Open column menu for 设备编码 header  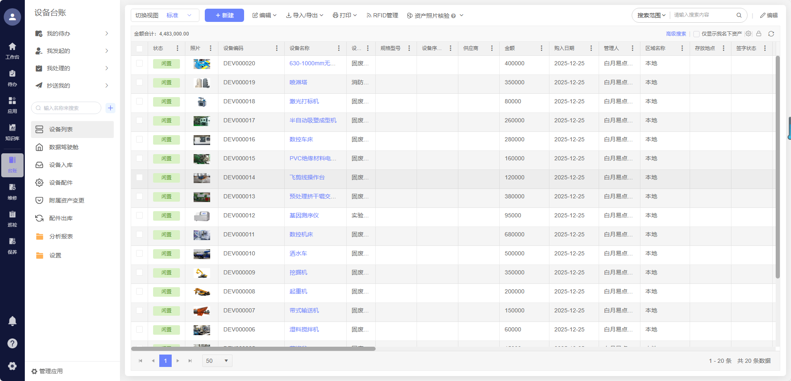pyautogui.click(x=277, y=48)
